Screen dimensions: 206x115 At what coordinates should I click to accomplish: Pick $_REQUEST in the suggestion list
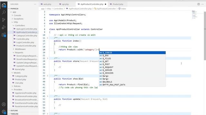[132, 67]
